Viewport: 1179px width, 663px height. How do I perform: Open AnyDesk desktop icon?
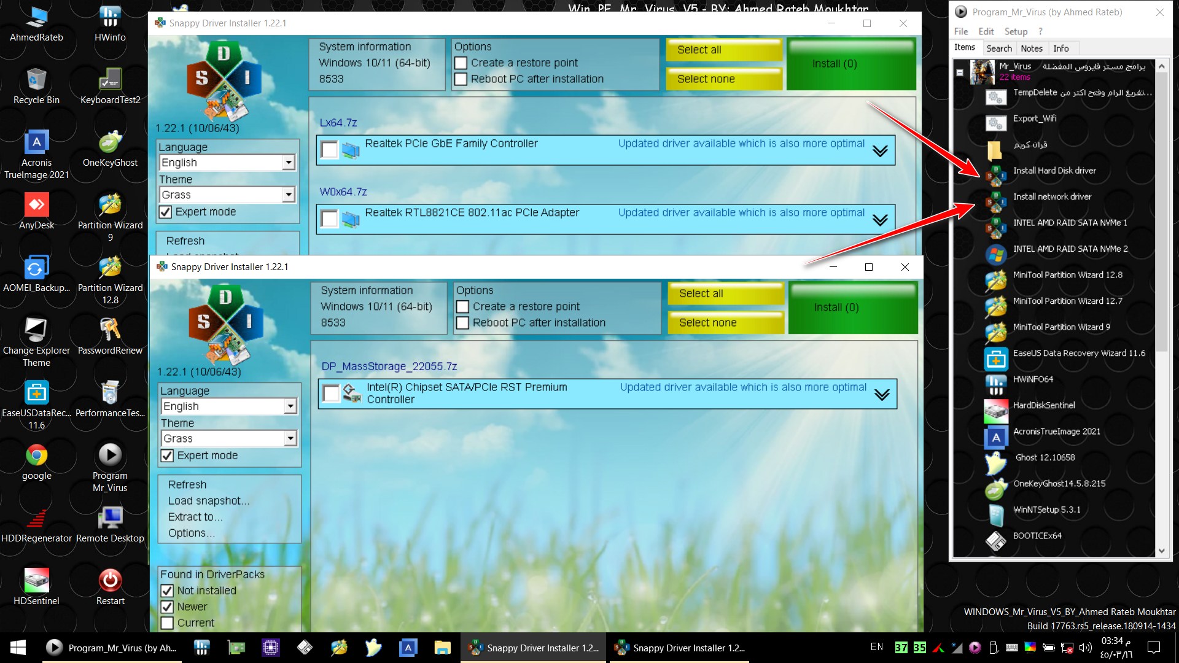point(36,211)
